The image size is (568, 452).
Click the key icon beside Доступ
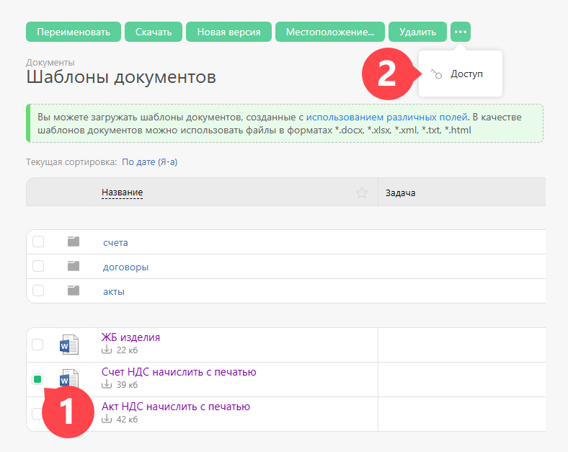[436, 74]
